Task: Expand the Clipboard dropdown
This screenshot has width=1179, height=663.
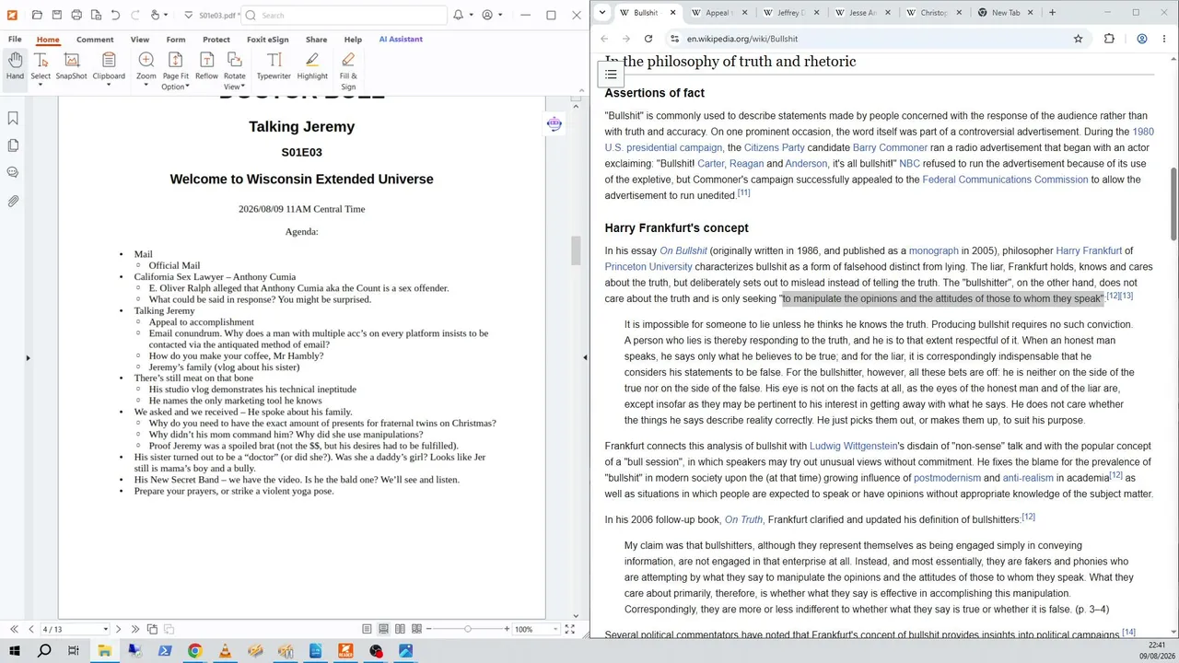Action: (x=109, y=86)
